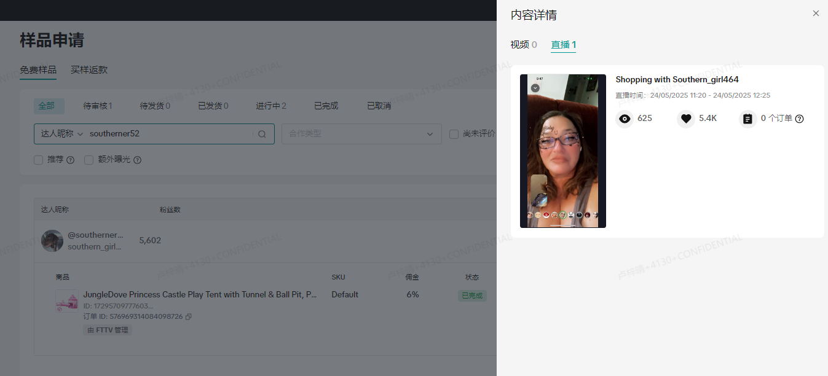This screenshot has height=376, width=828.
Task: Click the heart icon next to 5.4K likes
Action: 686,119
